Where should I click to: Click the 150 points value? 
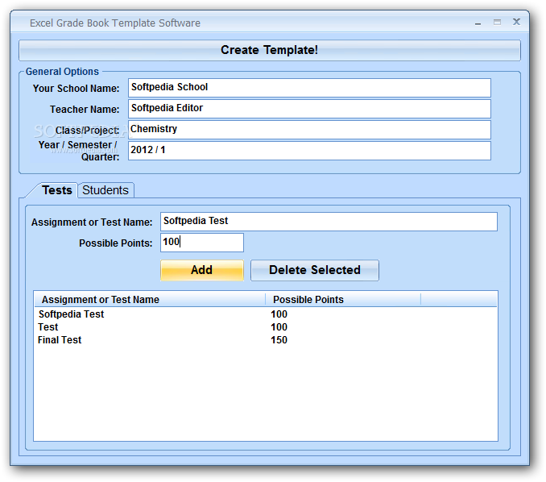279,340
